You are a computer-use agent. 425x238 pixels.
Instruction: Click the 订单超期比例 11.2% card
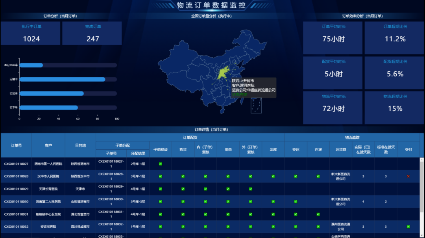(394, 38)
